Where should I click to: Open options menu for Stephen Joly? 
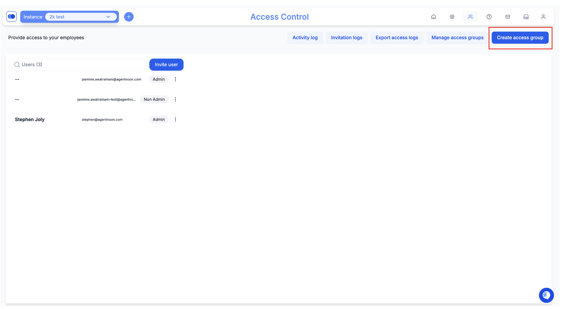[x=175, y=119]
